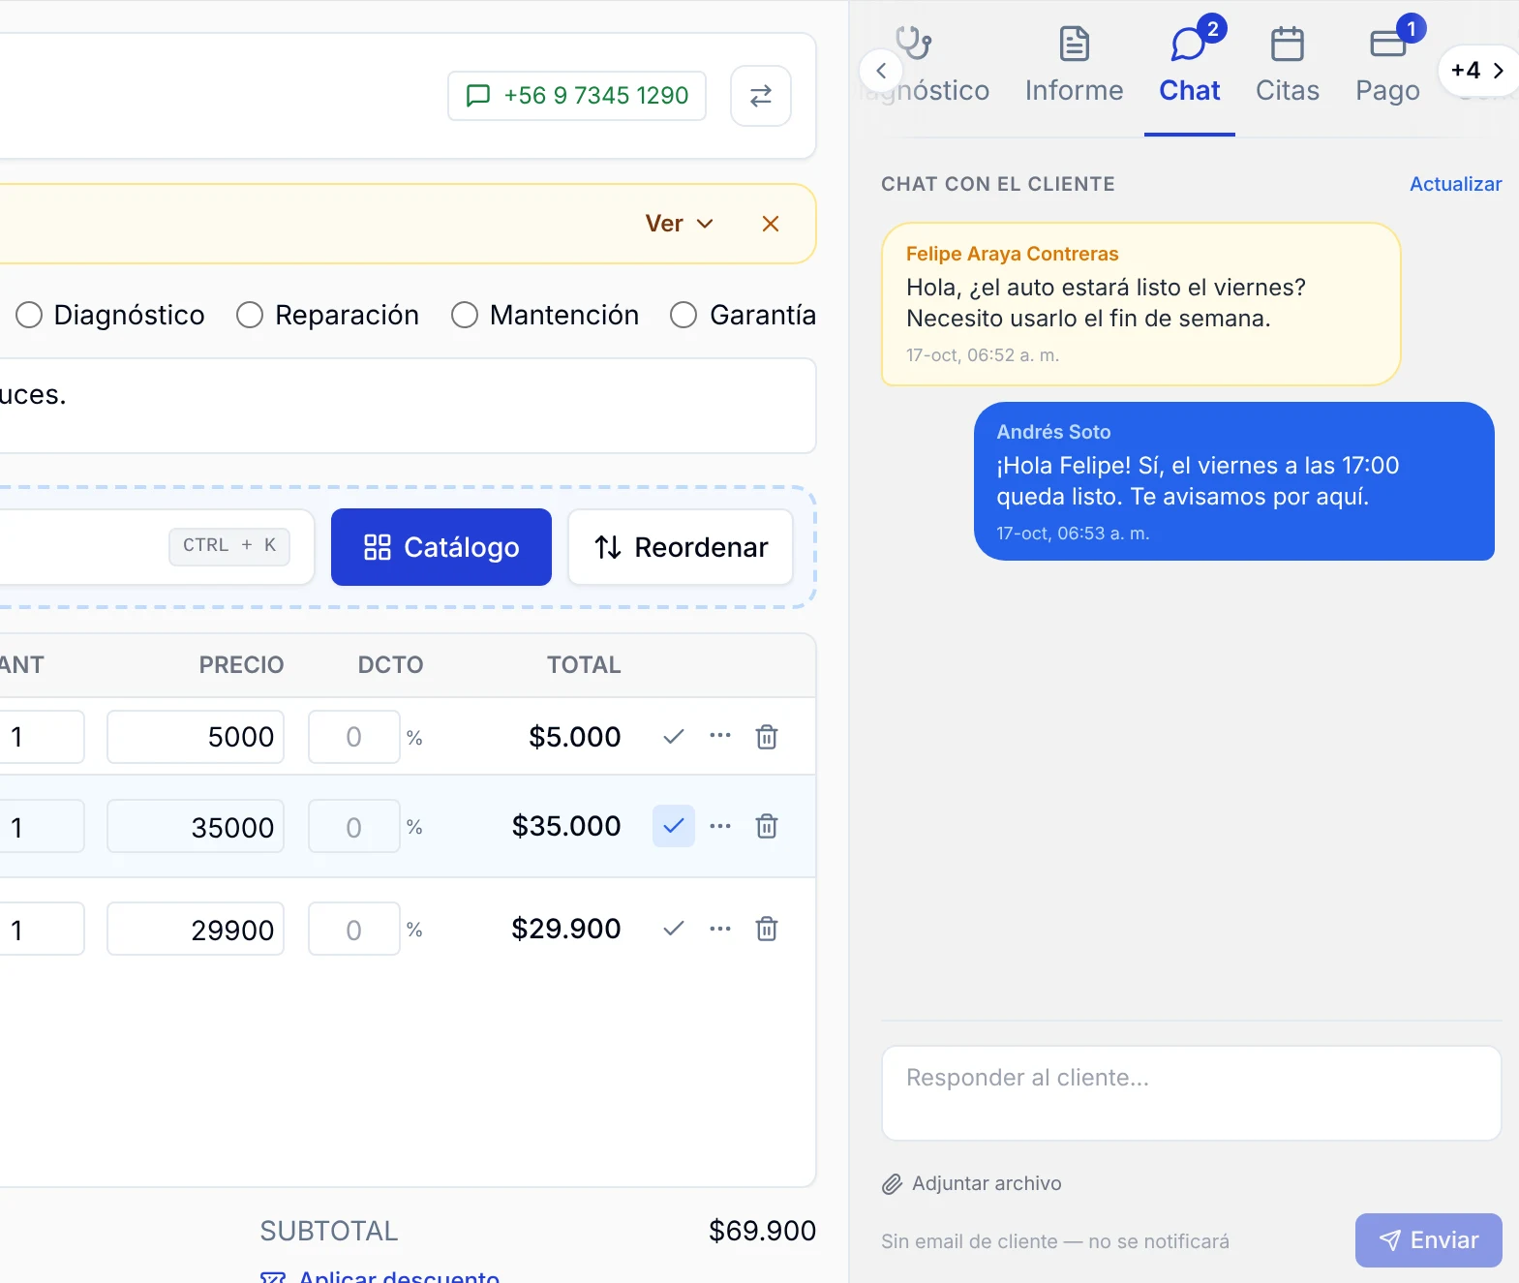Dismiss the yellow alert banner
Screen dimensions: 1519x1283
tap(771, 224)
